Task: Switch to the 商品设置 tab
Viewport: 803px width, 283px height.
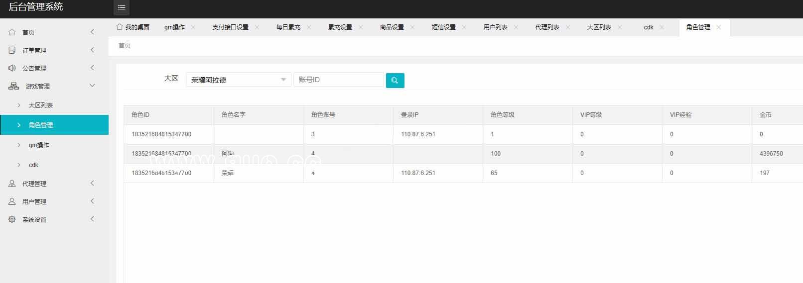Action: 392,27
